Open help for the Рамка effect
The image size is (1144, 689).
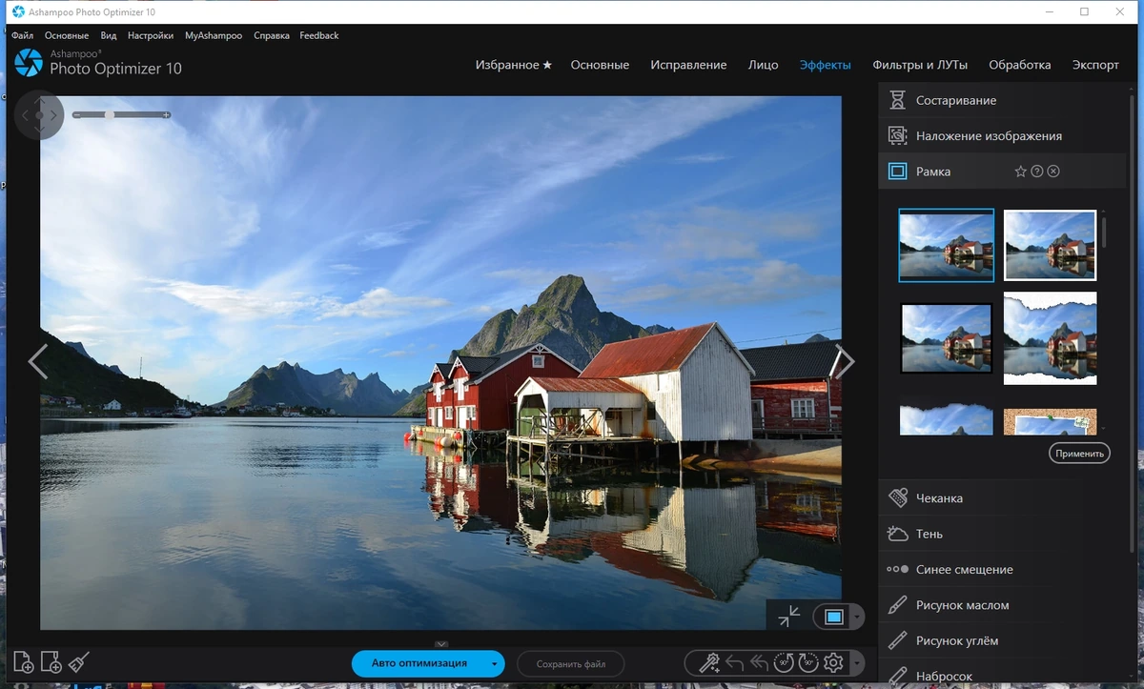[1037, 172]
